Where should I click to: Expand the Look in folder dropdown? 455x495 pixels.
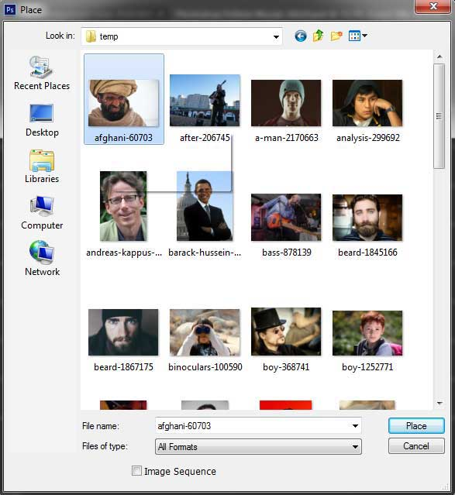(x=276, y=36)
